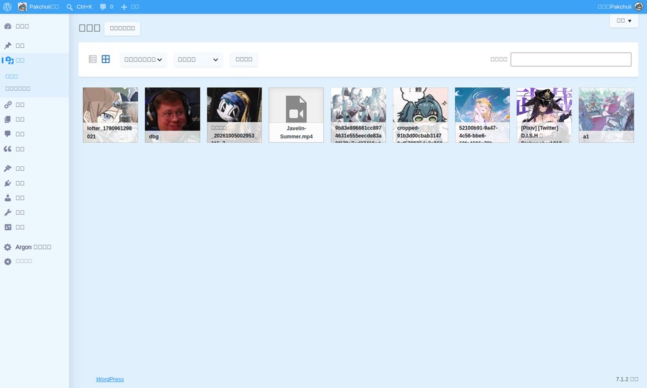The height and width of the screenshot is (388, 647).
Task: Expand the date filter dropdown
Action: [198, 59]
